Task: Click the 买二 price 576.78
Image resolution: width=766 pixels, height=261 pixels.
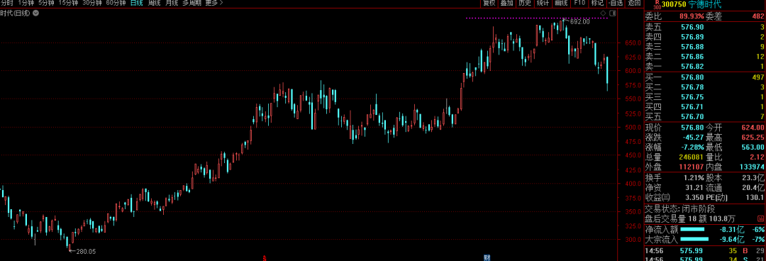Action: 692,87
